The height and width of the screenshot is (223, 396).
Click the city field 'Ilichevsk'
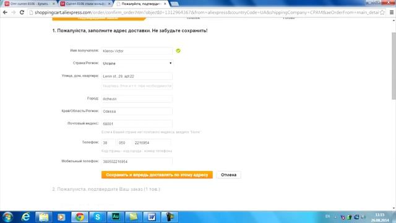point(137,99)
